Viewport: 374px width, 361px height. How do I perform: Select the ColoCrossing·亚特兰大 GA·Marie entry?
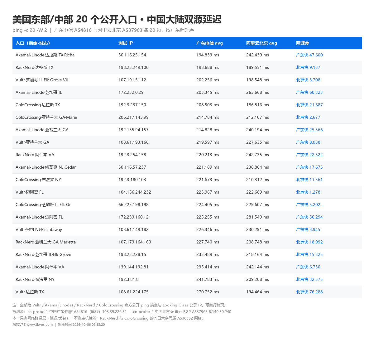(x=46, y=117)
